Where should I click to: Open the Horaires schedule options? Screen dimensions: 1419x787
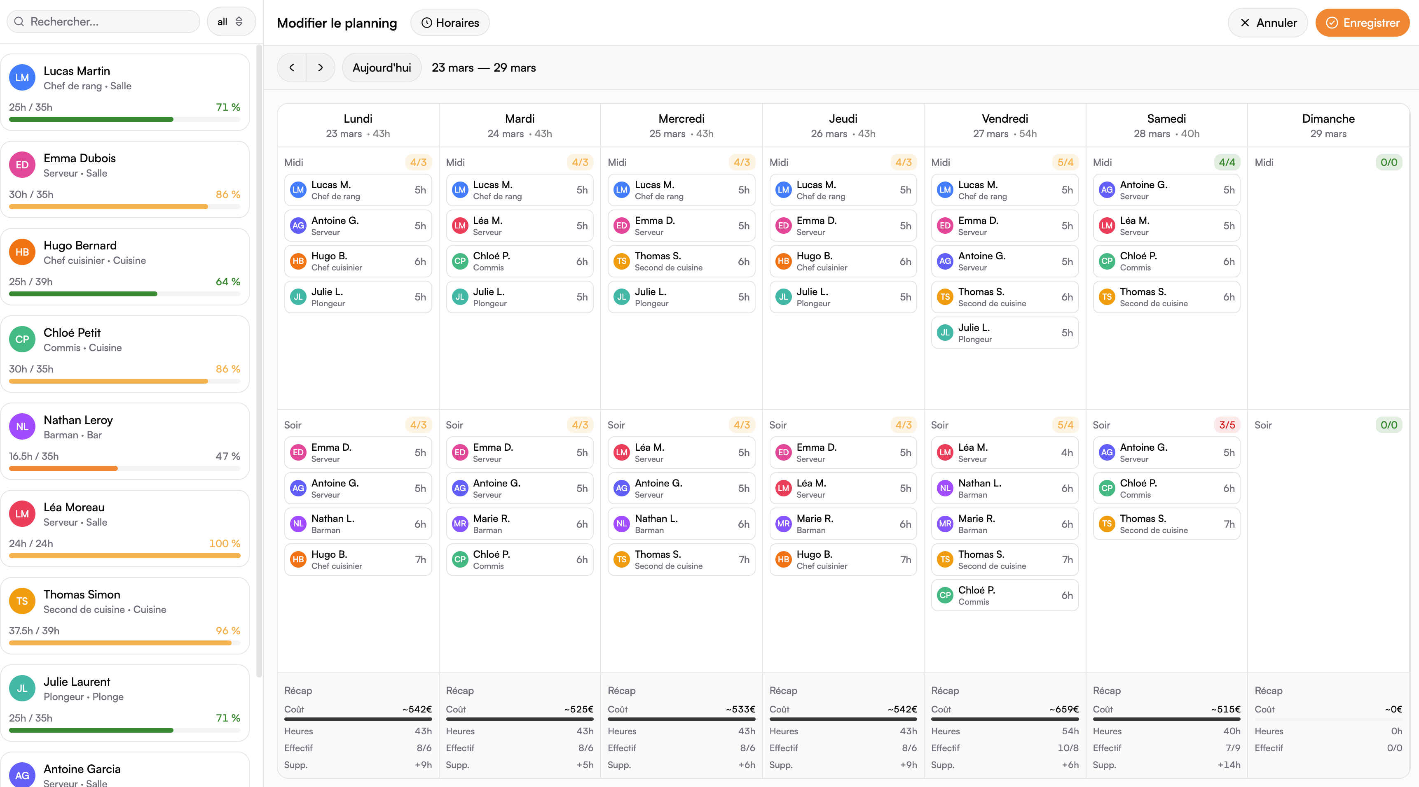point(450,23)
